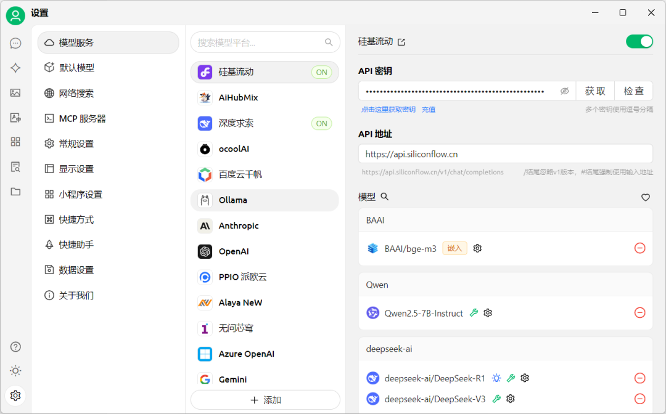Screen dimensions: 666x414
Task: Open the image generation panel icon
Action: (x=15, y=92)
